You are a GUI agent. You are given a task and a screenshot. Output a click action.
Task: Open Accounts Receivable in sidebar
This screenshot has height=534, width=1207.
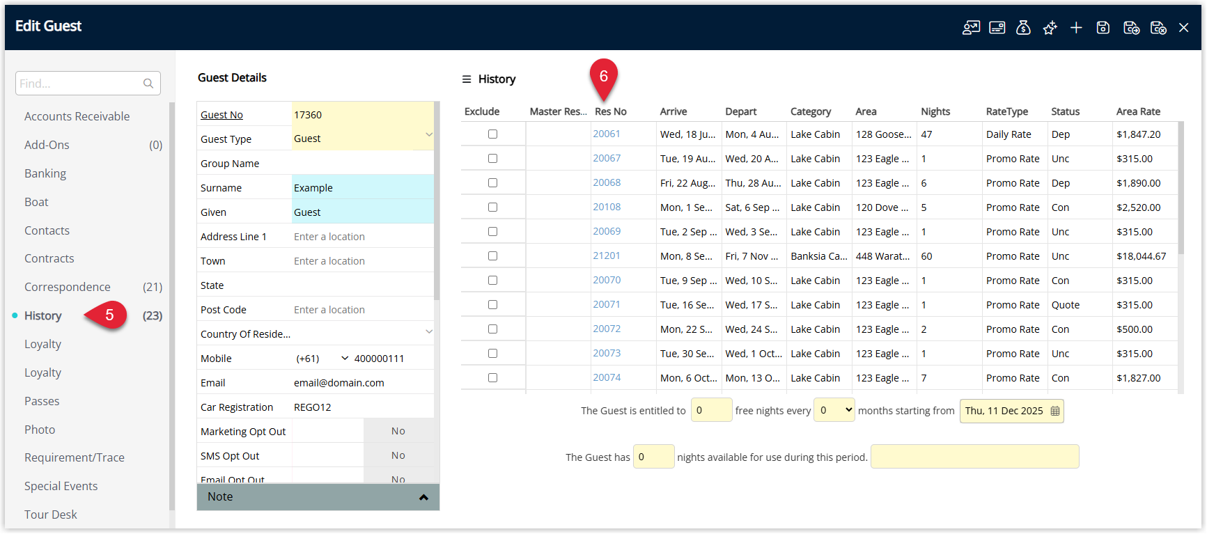click(77, 116)
